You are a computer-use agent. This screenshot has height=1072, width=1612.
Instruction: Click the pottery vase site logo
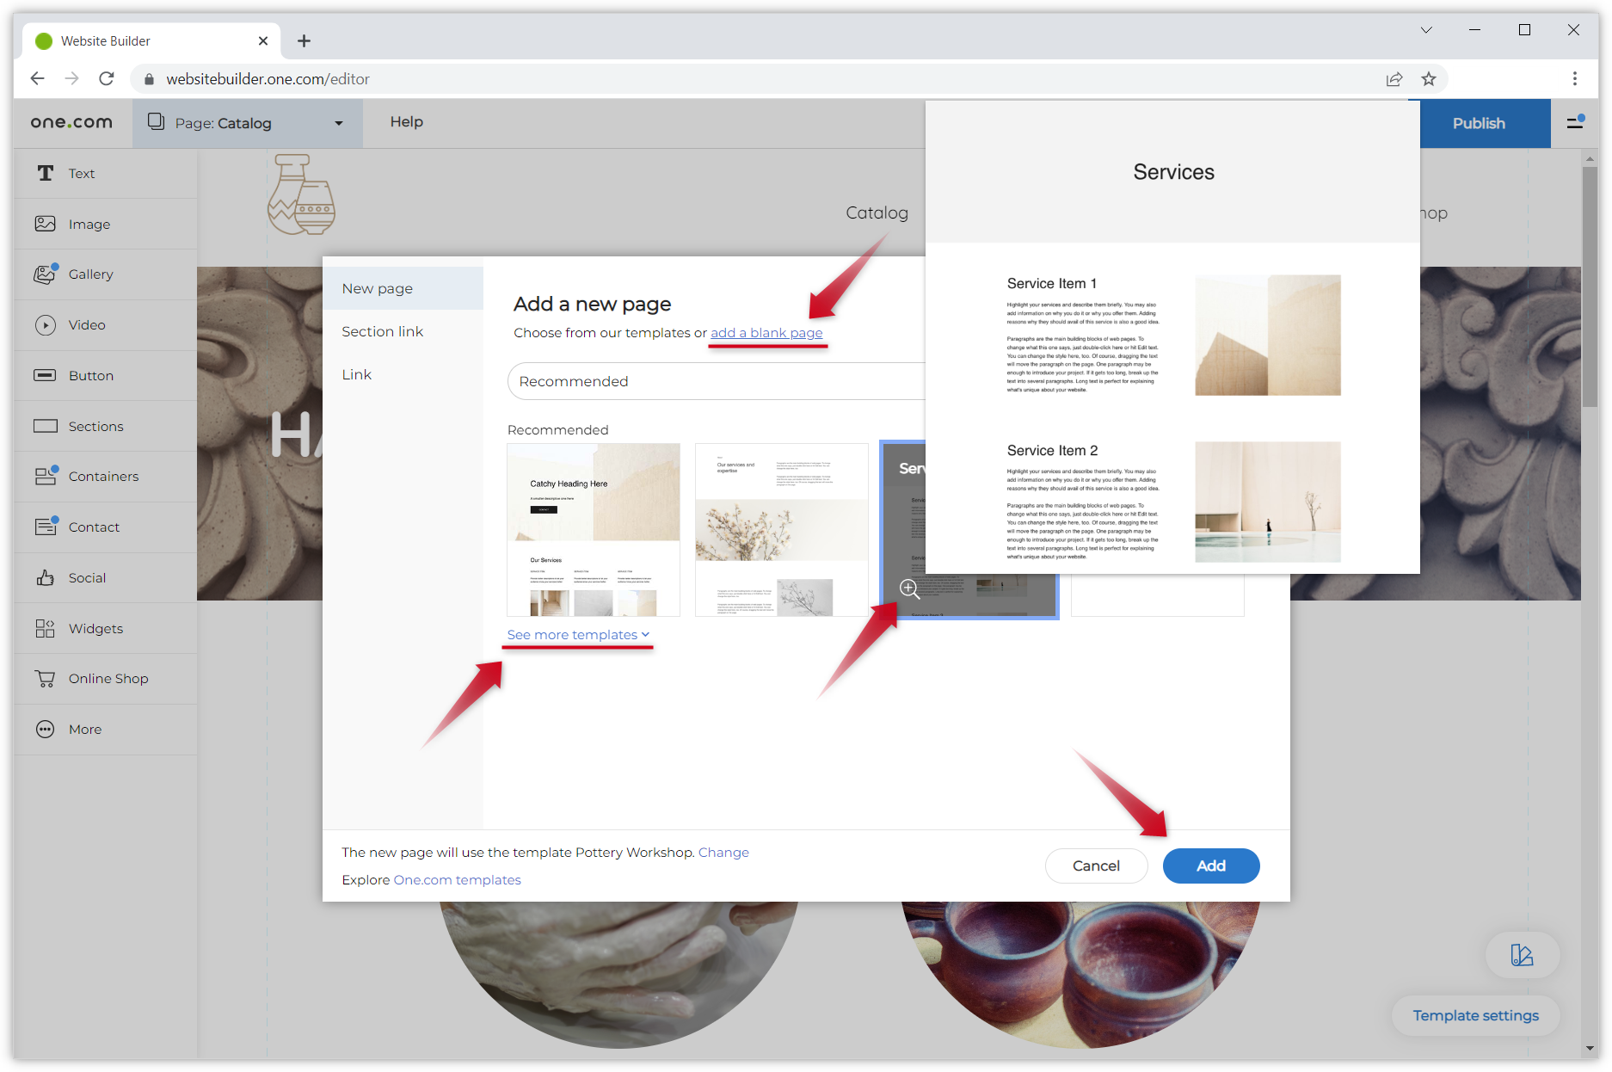[301, 194]
